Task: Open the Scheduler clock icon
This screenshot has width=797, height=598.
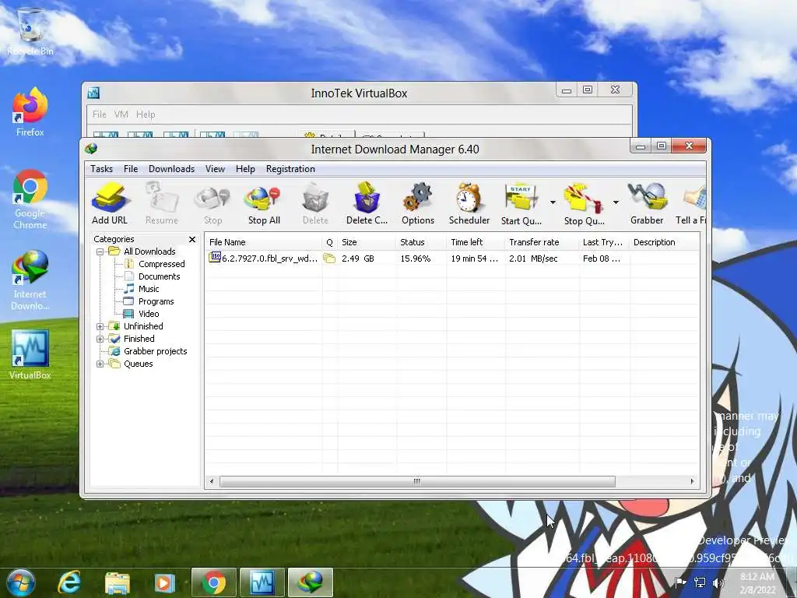Action: click(469, 204)
